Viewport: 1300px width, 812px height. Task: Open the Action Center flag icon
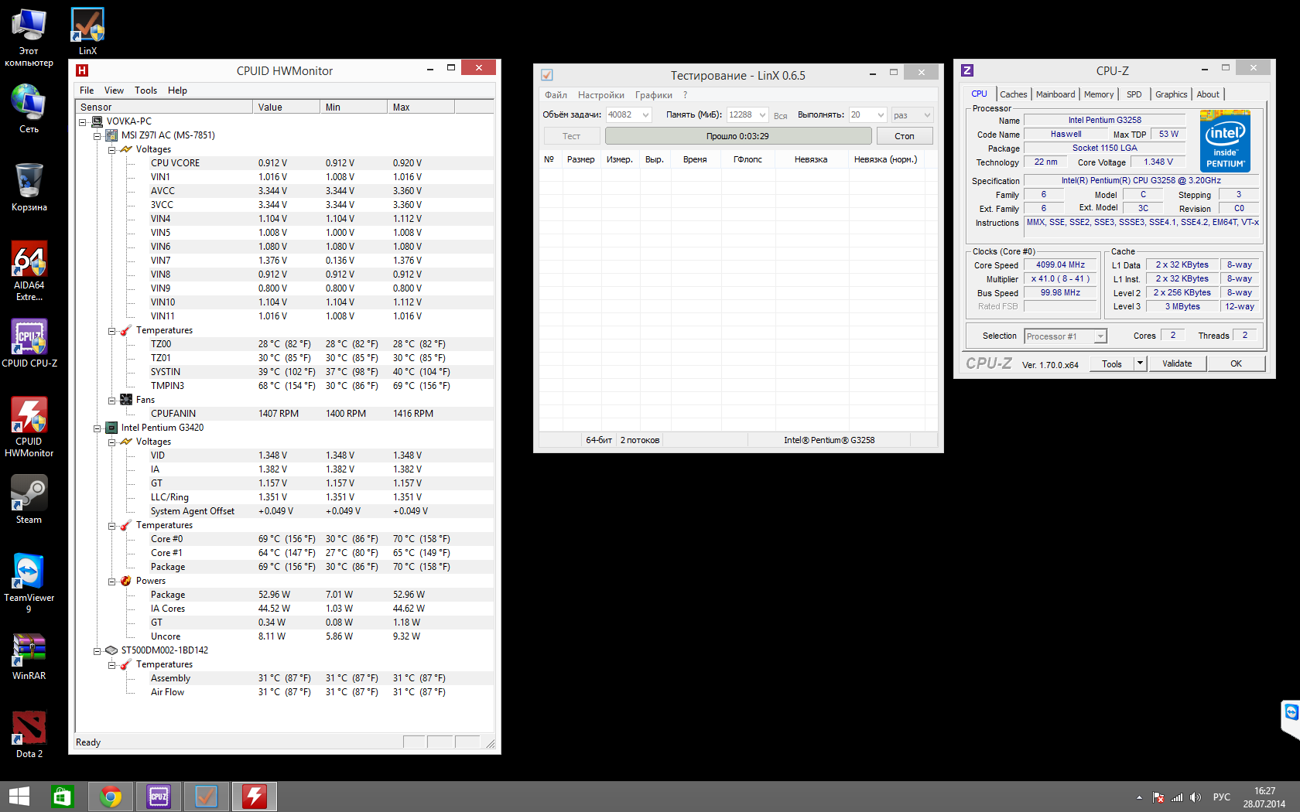click(1158, 797)
